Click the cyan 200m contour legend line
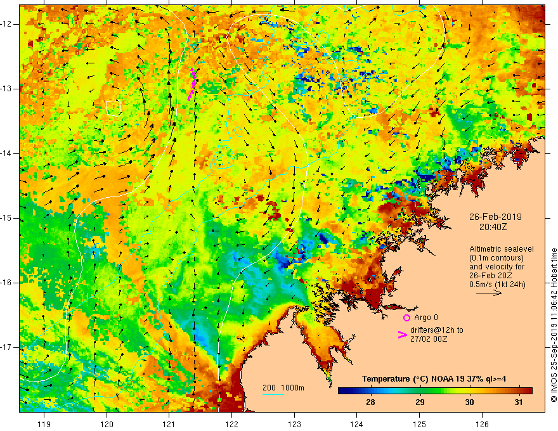This screenshot has width=558, height=431. [x=273, y=394]
